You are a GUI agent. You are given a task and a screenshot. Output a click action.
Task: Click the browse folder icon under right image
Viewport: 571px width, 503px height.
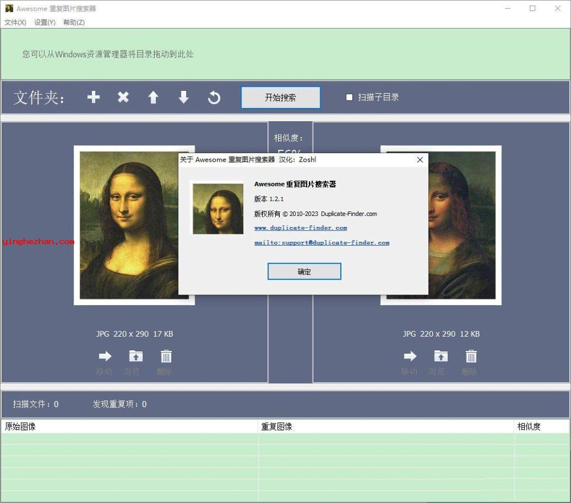pos(441,356)
